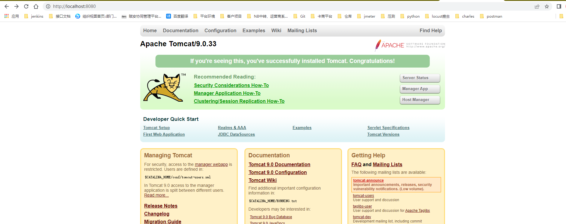The width and height of the screenshot is (566, 224).
Task: Open the python bookmark folder
Action: point(410,16)
